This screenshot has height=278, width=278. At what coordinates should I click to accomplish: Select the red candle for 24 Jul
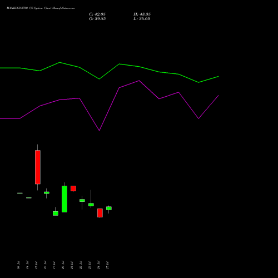click(x=100, y=213)
